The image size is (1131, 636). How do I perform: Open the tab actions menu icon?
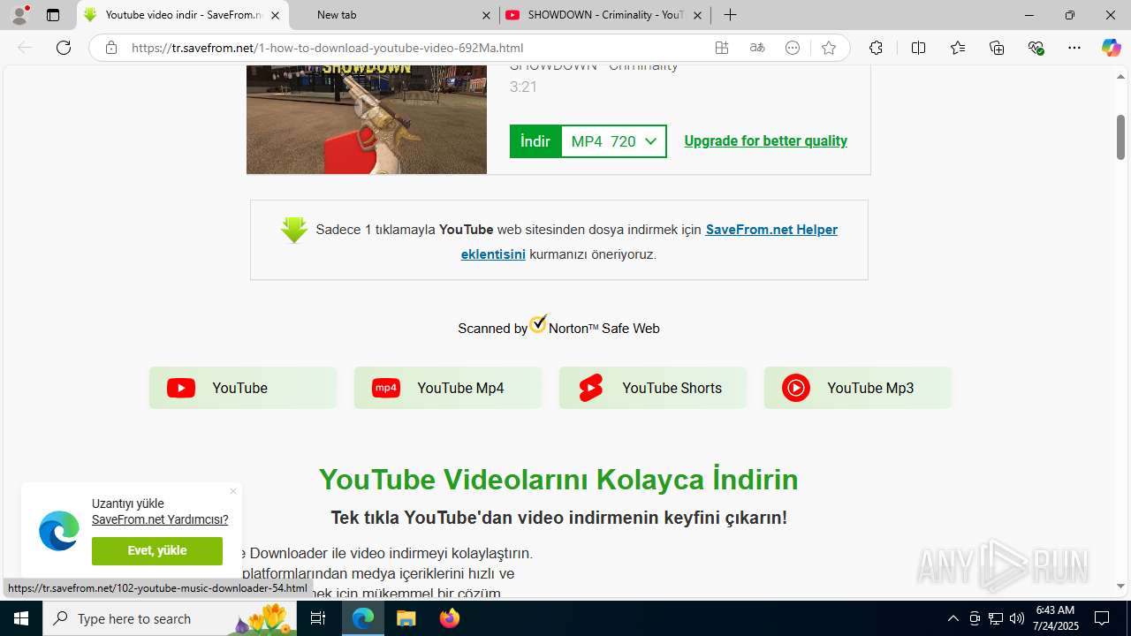coord(53,15)
